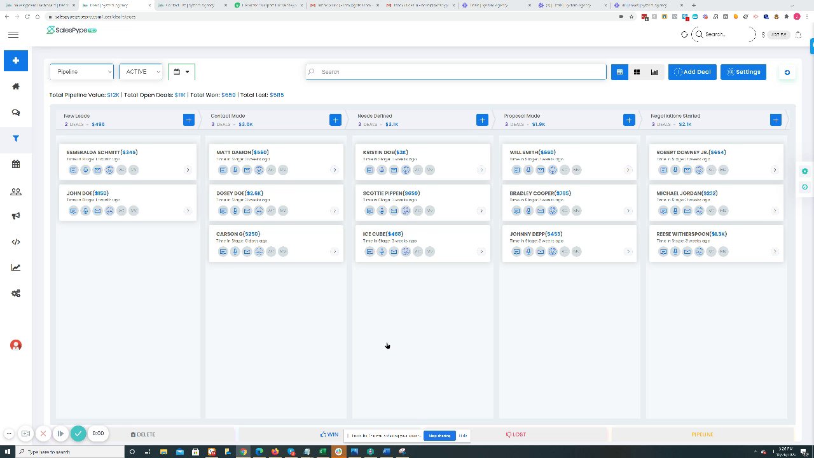The image size is (814, 458).
Task: Go to the Home dashboard sidebar icon
Action: coord(16,87)
